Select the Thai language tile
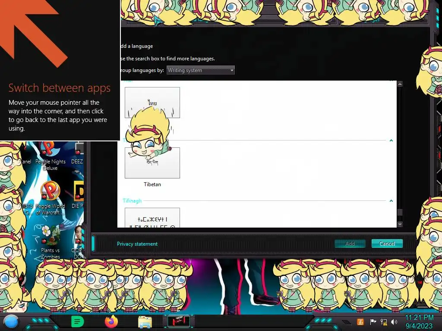The image size is (442, 331). 152,103
